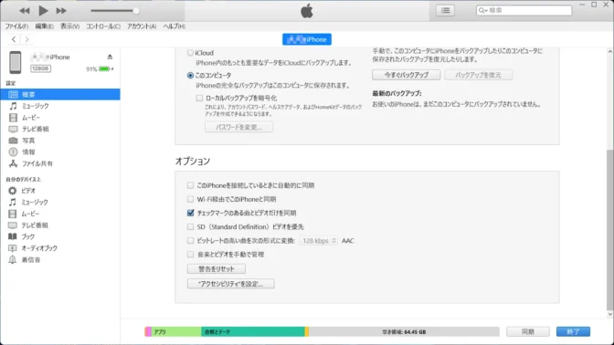
Task: Click the scrollbar up arrow
Action: coord(609,51)
